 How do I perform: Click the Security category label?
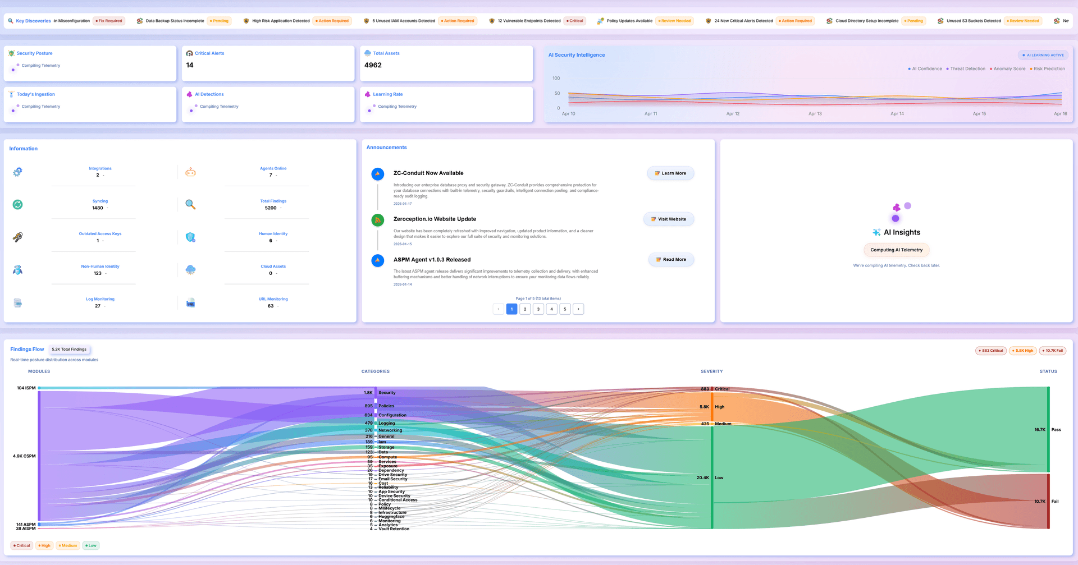click(387, 393)
